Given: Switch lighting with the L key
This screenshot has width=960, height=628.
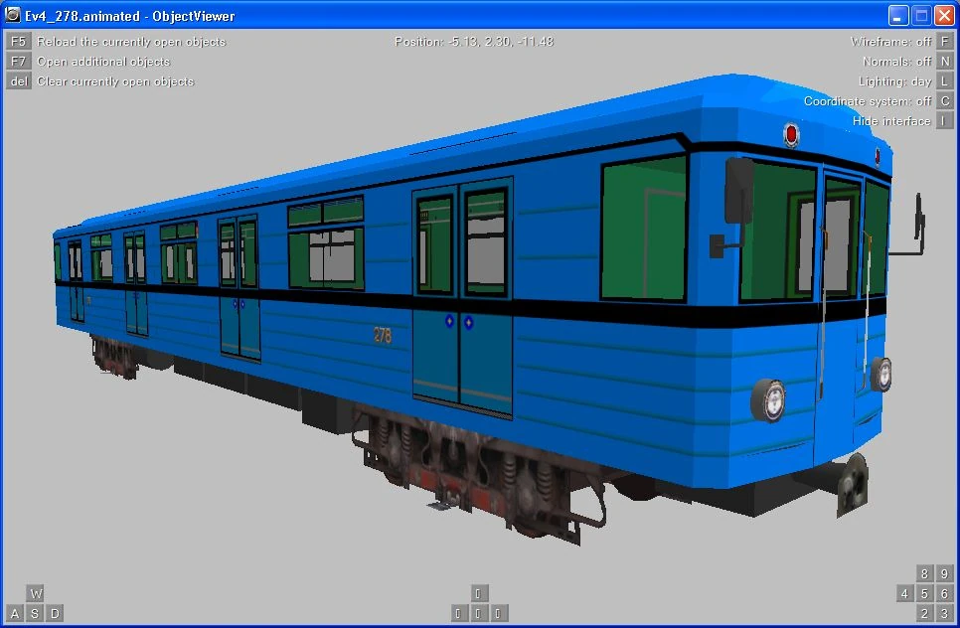Looking at the screenshot, I should pos(945,80).
